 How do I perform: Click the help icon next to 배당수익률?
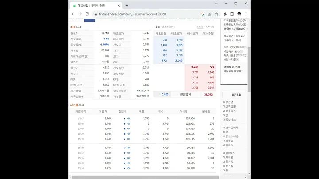click(237, 60)
